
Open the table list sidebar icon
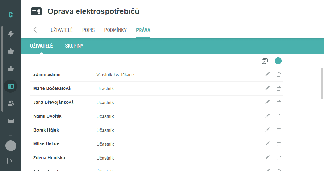pyautogui.click(x=10, y=121)
